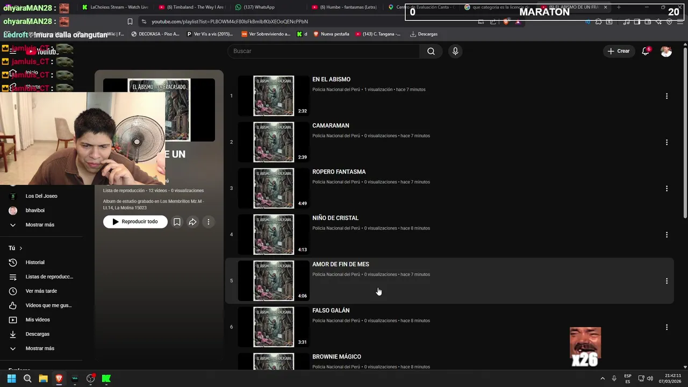688x387 pixels.
Task: Open Ver más tarde in sidebar
Action: pyautogui.click(x=41, y=291)
